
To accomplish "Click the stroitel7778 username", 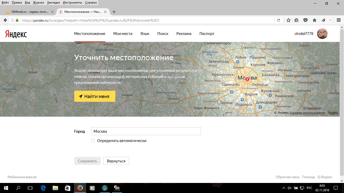I will pos(304,34).
